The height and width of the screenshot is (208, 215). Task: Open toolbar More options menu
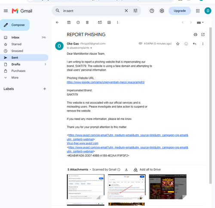pyautogui.click(x=117, y=22)
